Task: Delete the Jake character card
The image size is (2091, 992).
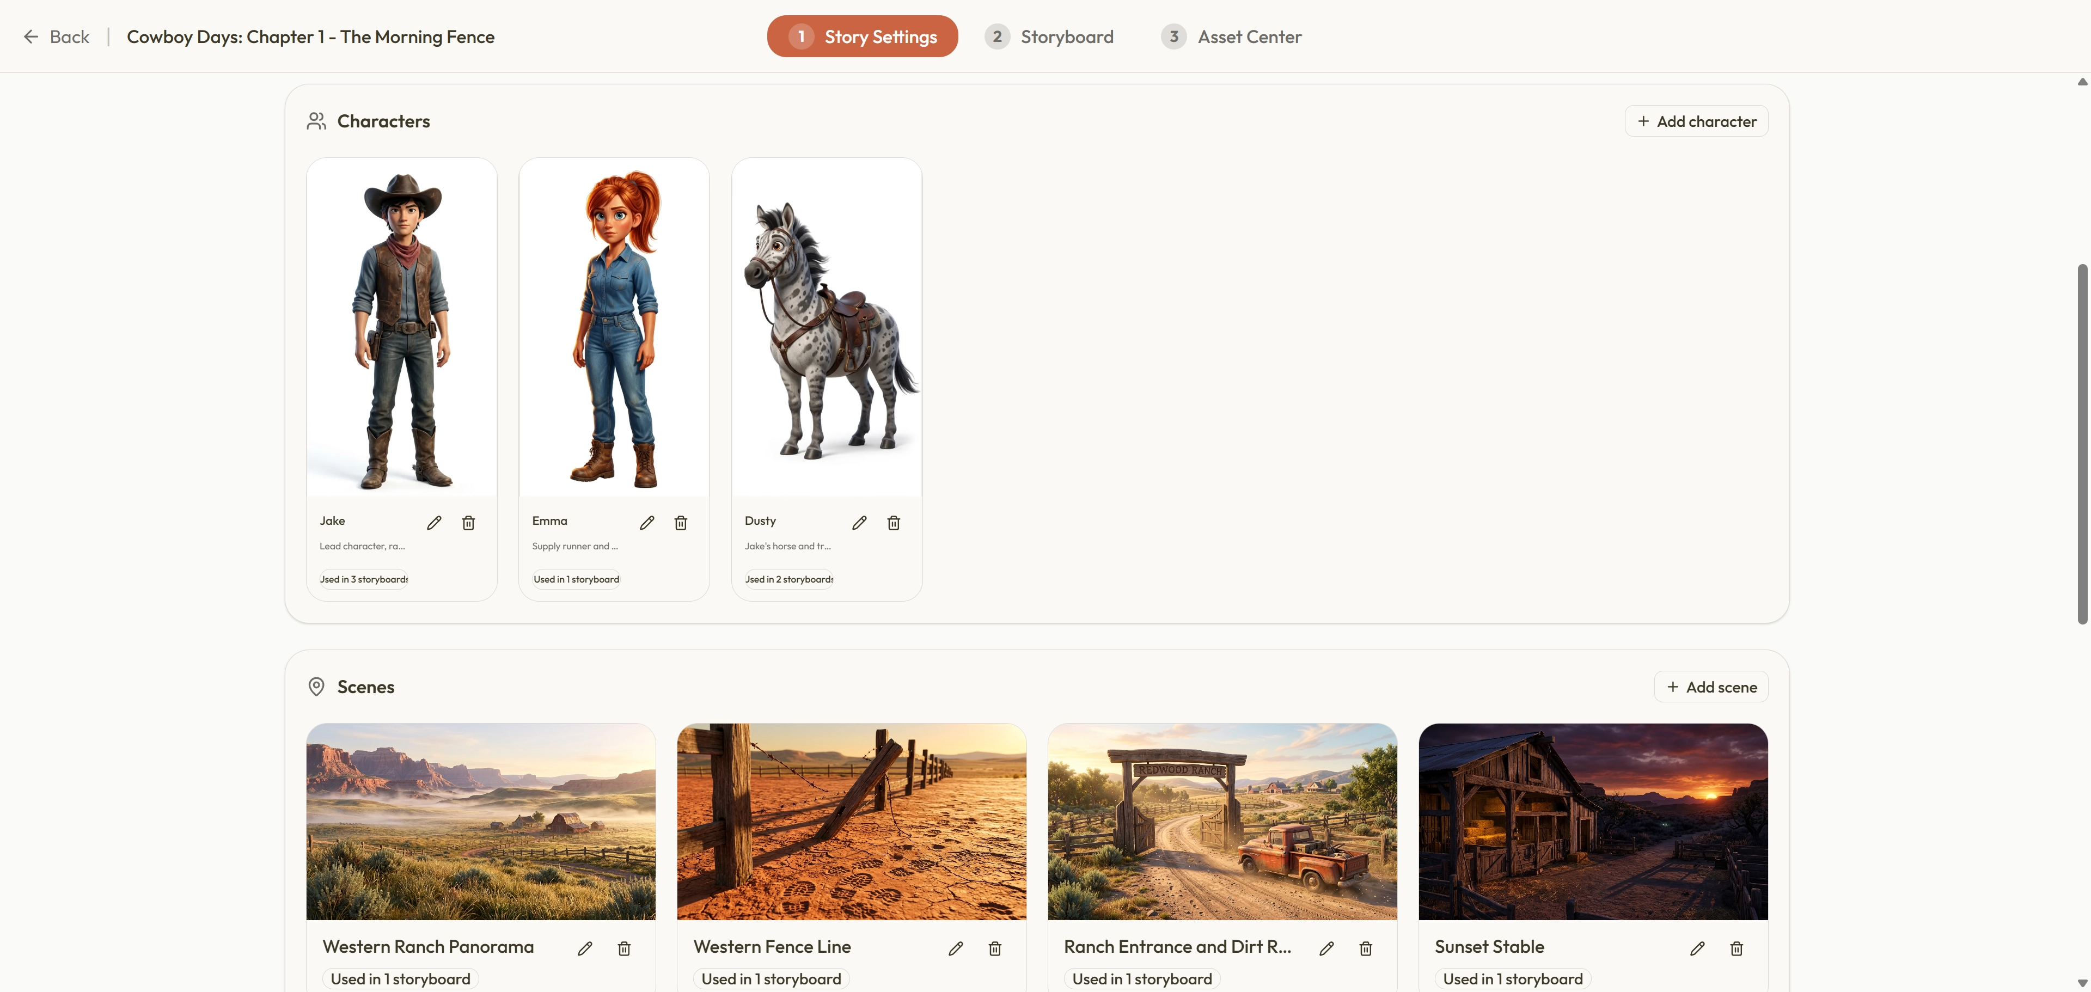Action: point(468,523)
